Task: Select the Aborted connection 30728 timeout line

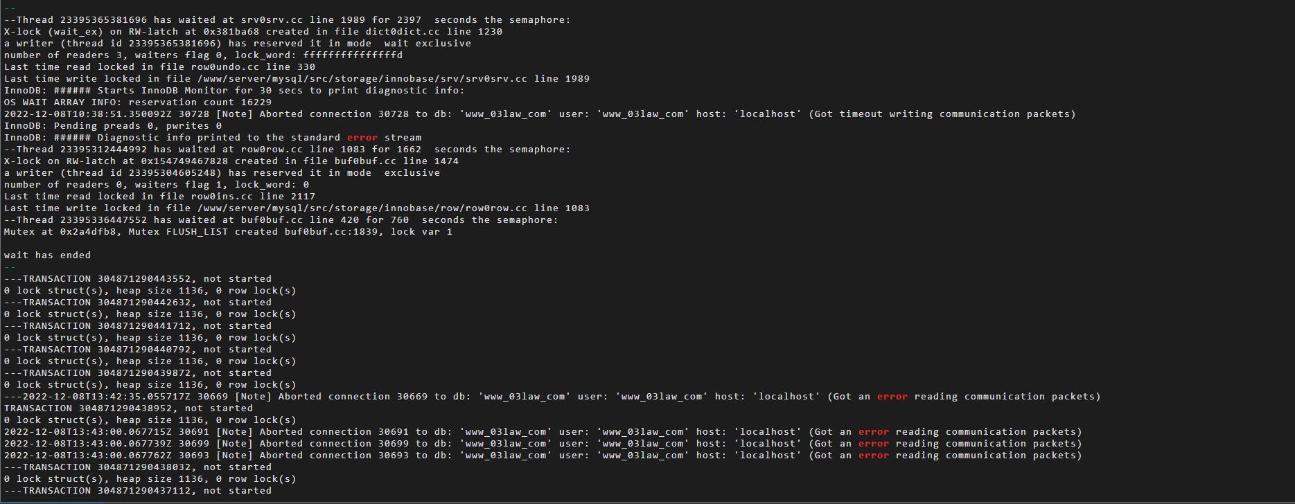Action: point(540,114)
